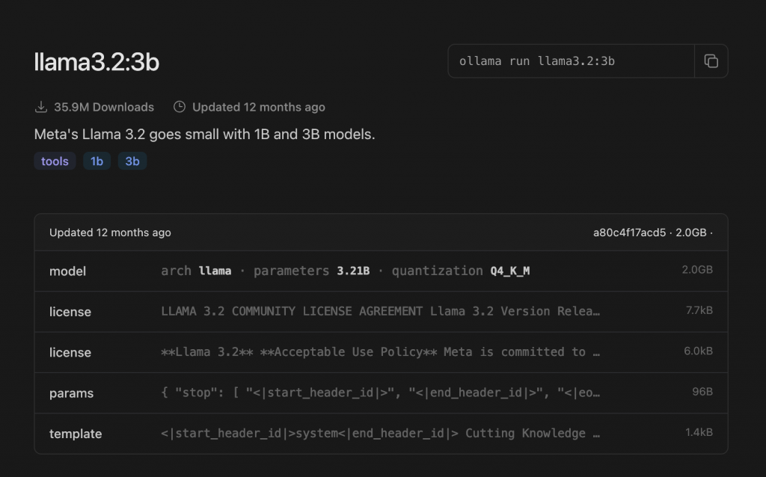Click the a80c4f17acd5 digest hash
The image size is (766, 477).
[629, 233]
